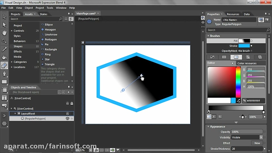This screenshot has height=153, width=272.
Task: Select the Pen tool
Action: pyautogui.click(x=4, y=73)
